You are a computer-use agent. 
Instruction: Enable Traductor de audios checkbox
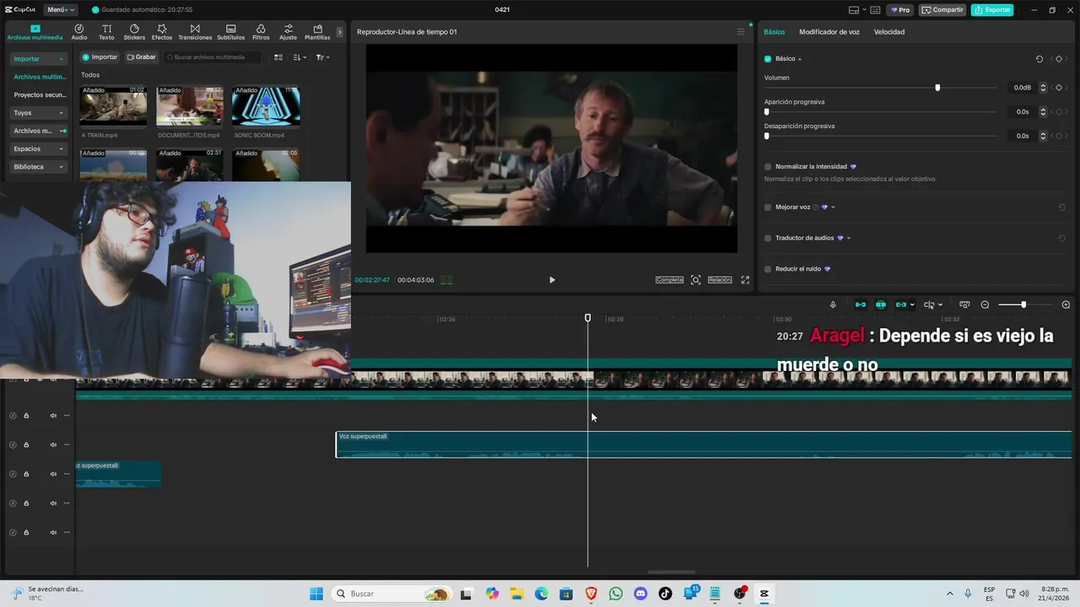pyautogui.click(x=768, y=238)
